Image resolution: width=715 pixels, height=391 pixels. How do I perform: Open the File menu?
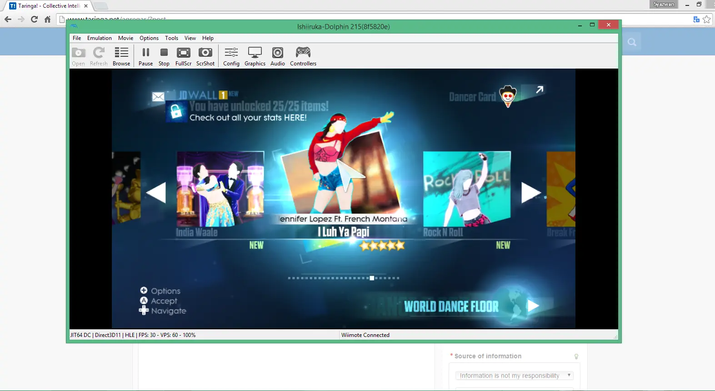tap(77, 38)
